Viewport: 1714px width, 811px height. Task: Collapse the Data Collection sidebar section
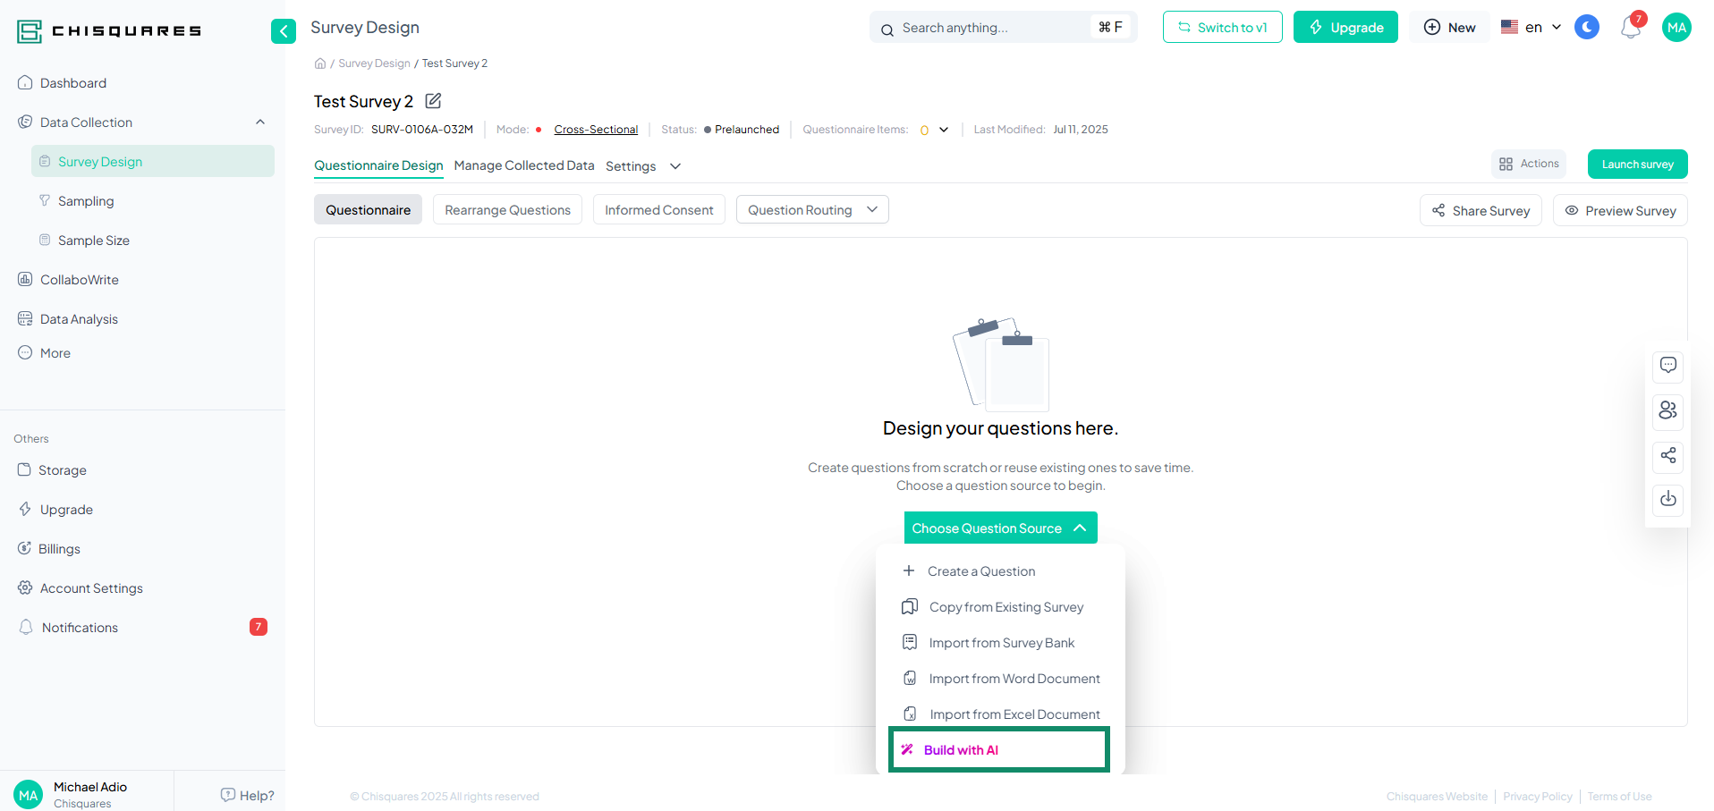[x=260, y=122]
